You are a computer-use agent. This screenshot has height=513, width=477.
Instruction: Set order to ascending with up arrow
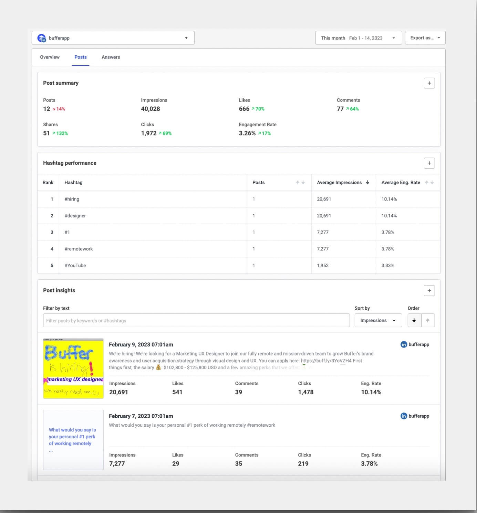428,320
